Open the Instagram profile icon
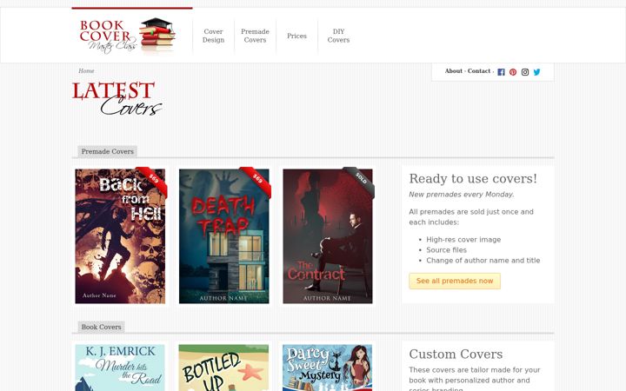The height and width of the screenshot is (391, 626). [525, 72]
